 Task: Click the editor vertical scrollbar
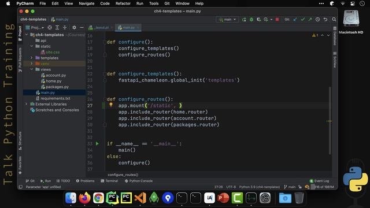[x=330, y=121]
